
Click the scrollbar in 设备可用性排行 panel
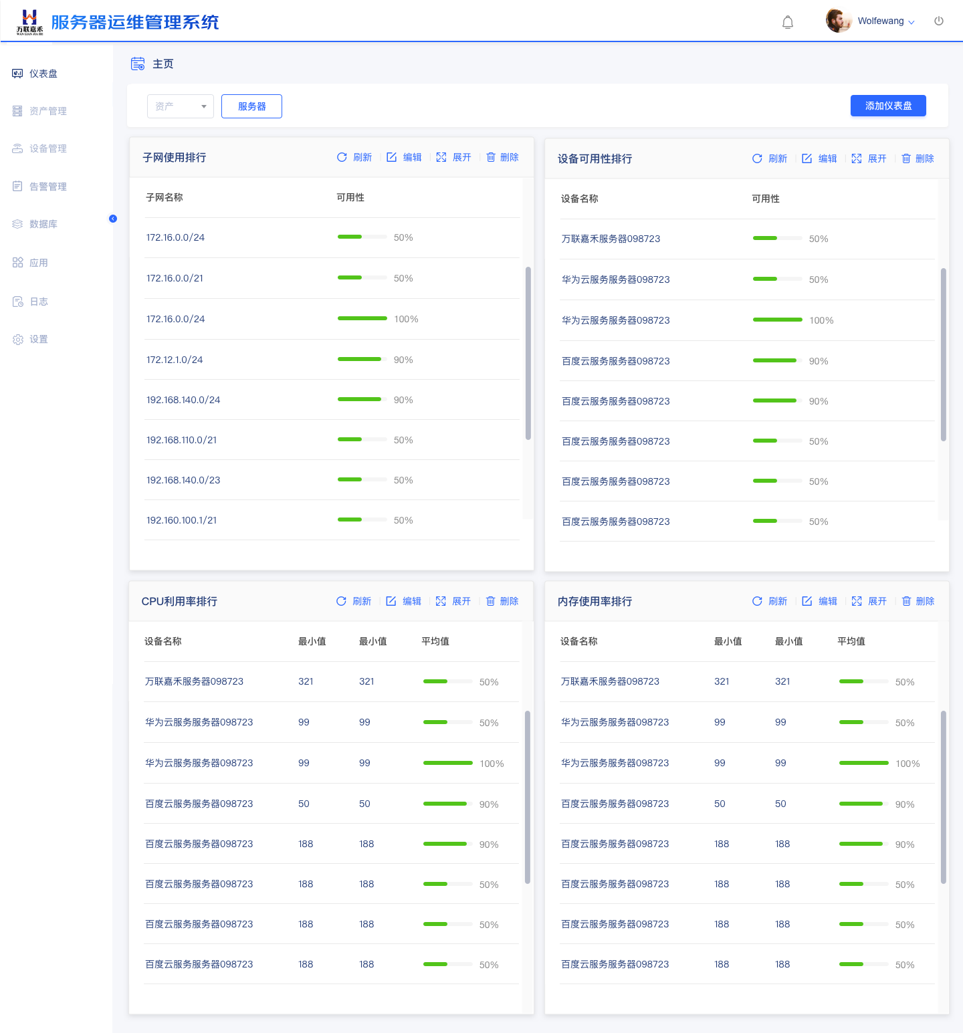pyautogui.click(x=943, y=354)
